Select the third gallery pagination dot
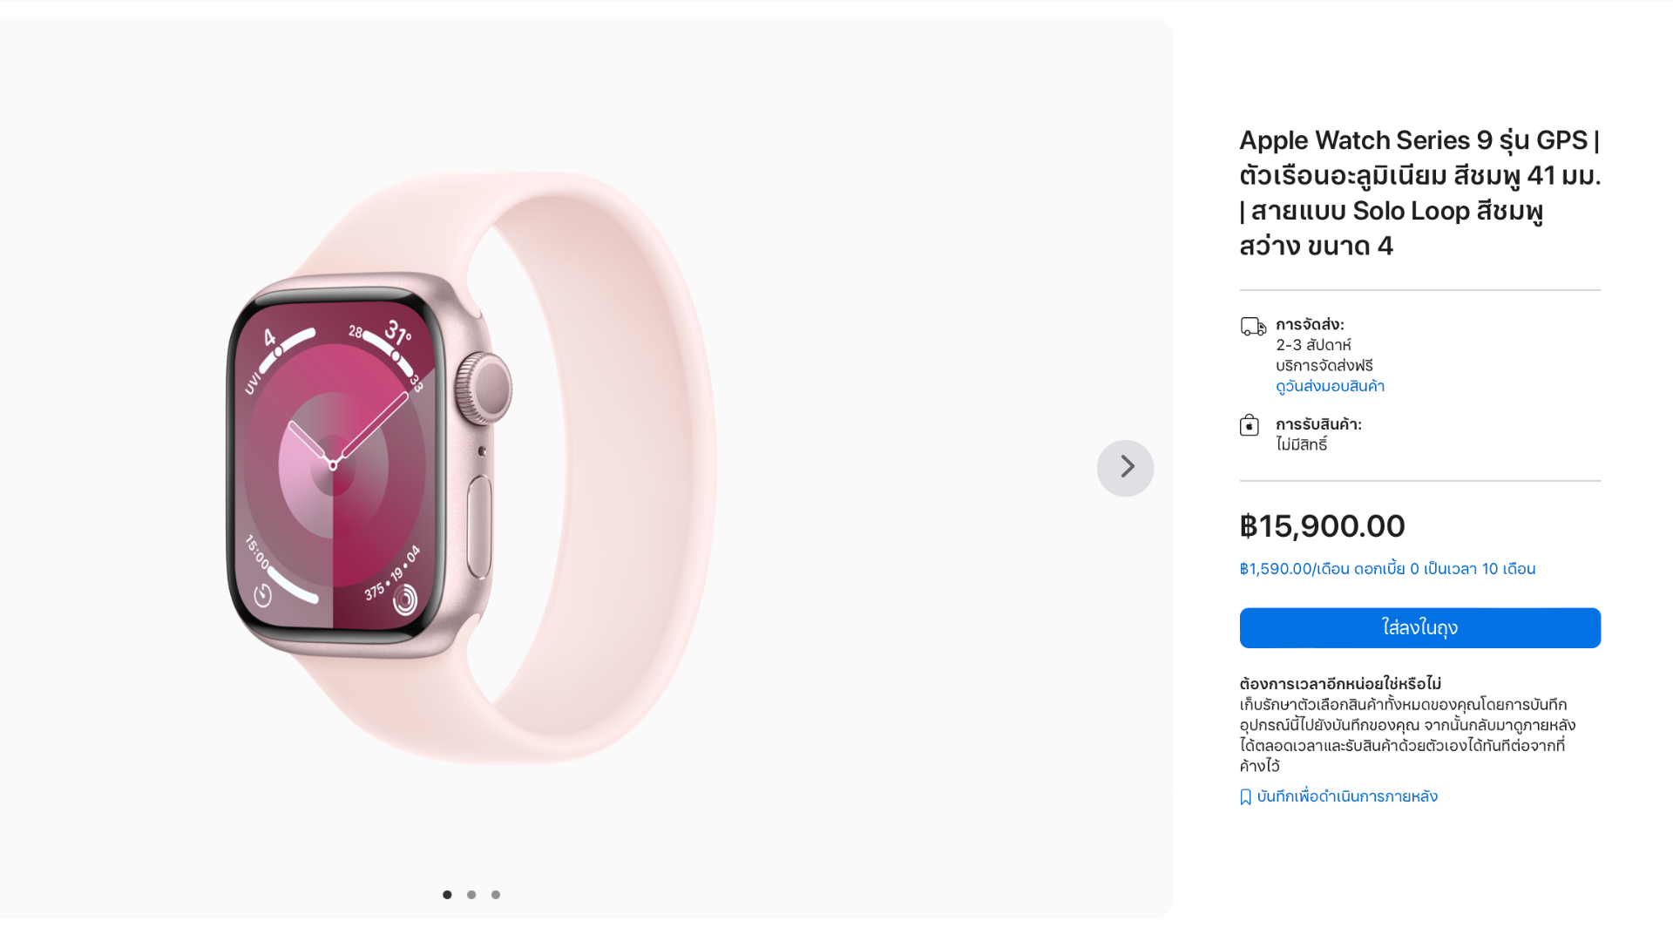The height and width of the screenshot is (941, 1673). click(x=496, y=895)
